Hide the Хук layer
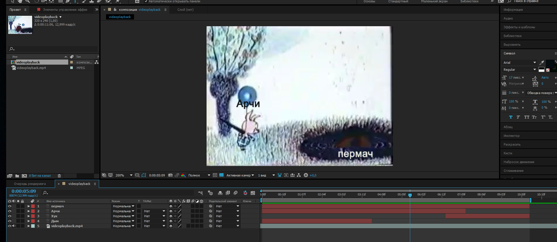Image resolution: width=557 pixels, height=242 pixels. click(10, 216)
